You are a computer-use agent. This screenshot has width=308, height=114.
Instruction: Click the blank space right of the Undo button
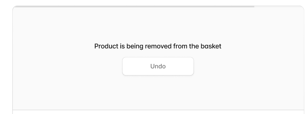[249, 66]
